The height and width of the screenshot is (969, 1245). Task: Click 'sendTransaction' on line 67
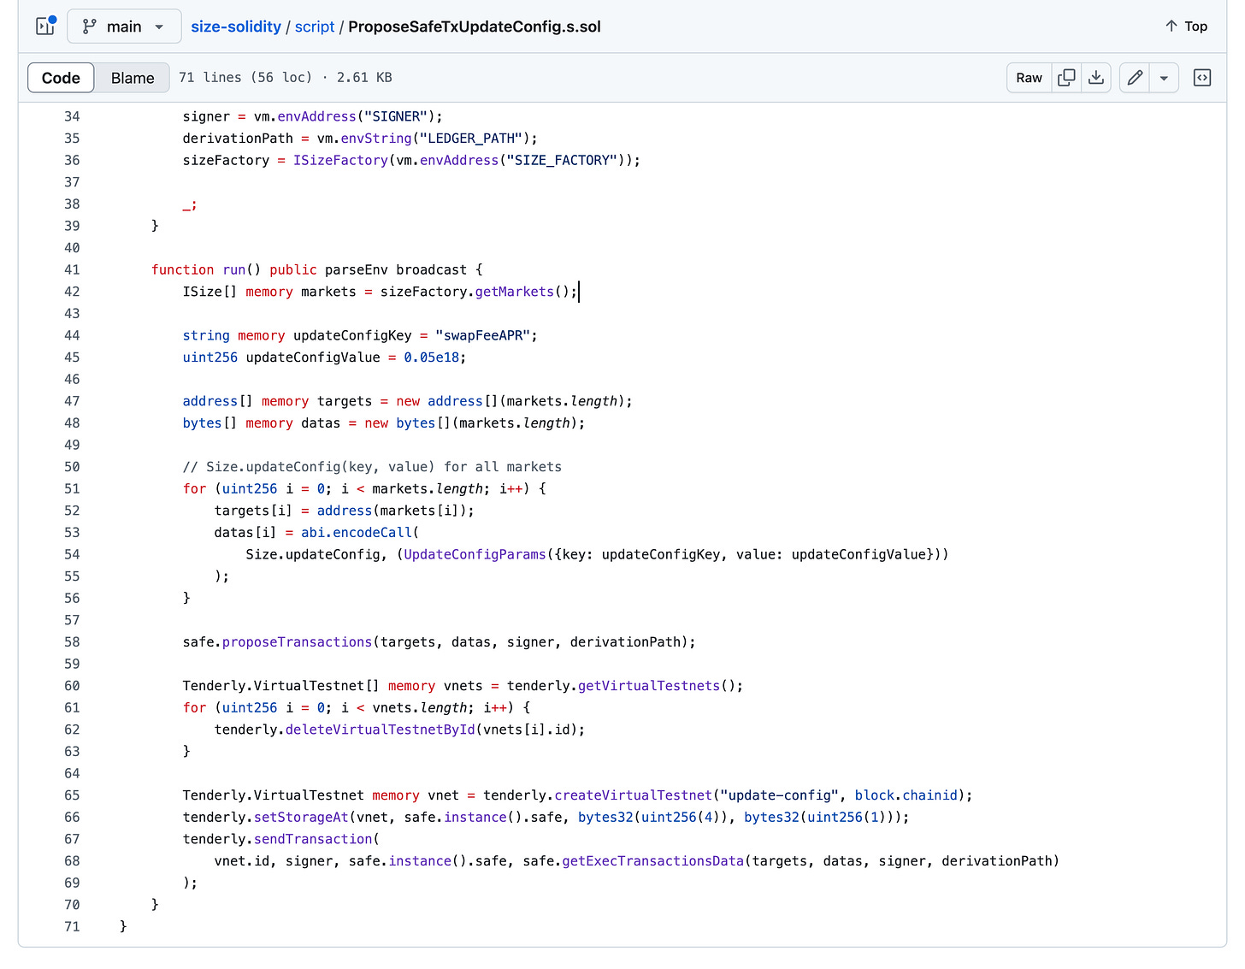click(313, 839)
